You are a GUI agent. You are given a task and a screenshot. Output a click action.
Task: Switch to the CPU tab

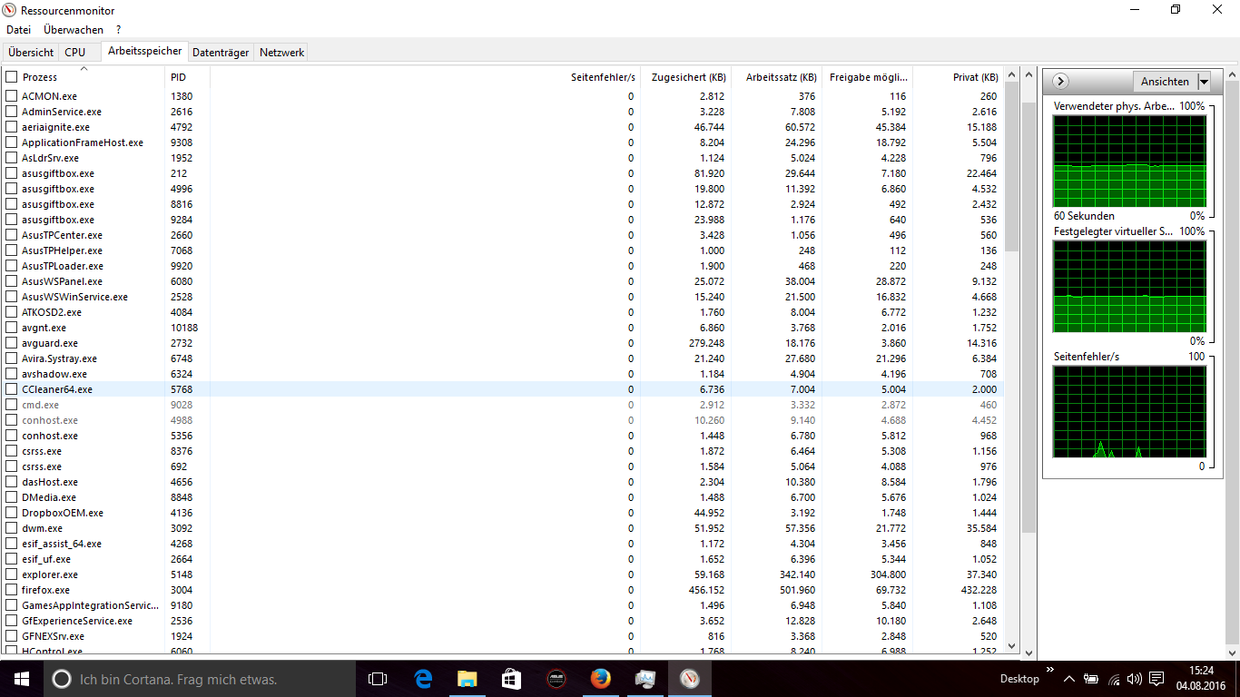click(x=75, y=53)
